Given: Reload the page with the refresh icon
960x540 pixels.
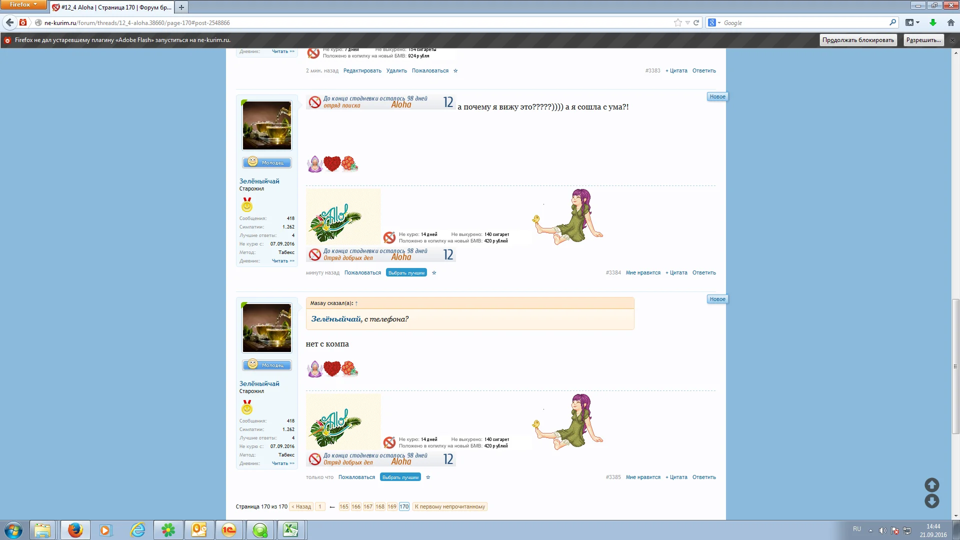Looking at the screenshot, I should tap(696, 22).
